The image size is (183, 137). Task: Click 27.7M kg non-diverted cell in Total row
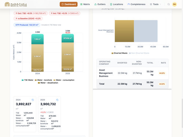137,84
